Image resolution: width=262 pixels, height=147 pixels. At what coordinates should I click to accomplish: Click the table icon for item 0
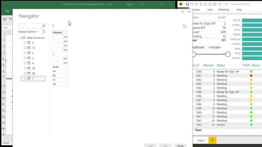pyautogui.click(x=29, y=42)
